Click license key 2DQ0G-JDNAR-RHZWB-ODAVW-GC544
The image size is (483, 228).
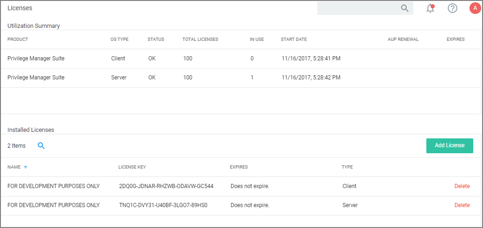pyautogui.click(x=166, y=186)
